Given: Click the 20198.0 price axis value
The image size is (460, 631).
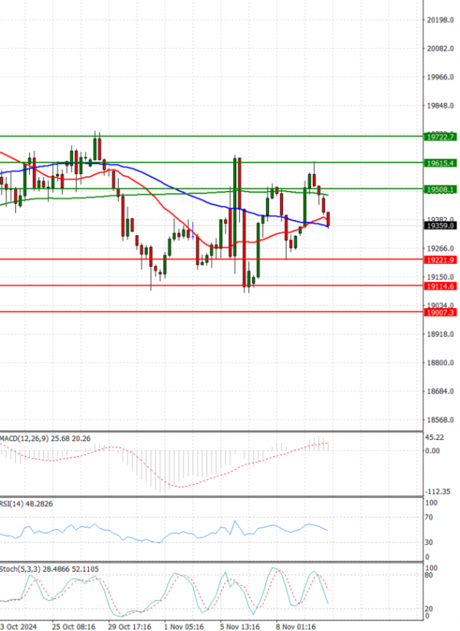Looking at the screenshot, I should tap(440, 20).
